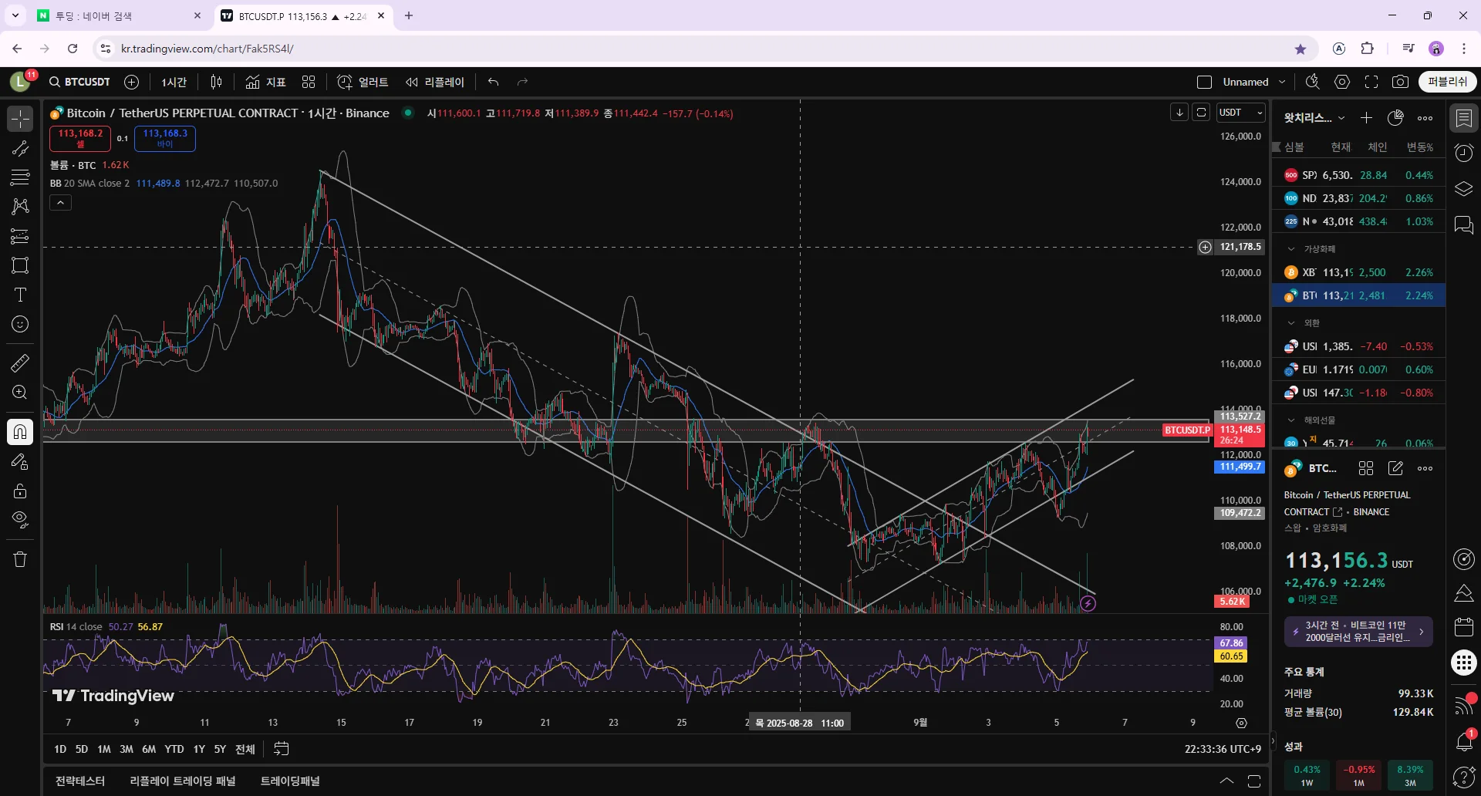The width and height of the screenshot is (1481, 796).
Task: Open the Fibonacci retracement tools
Action: pos(20,177)
